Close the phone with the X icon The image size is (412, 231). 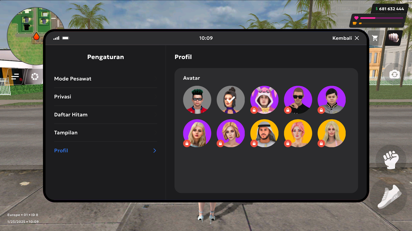pyautogui.click(x=357, y=38)
